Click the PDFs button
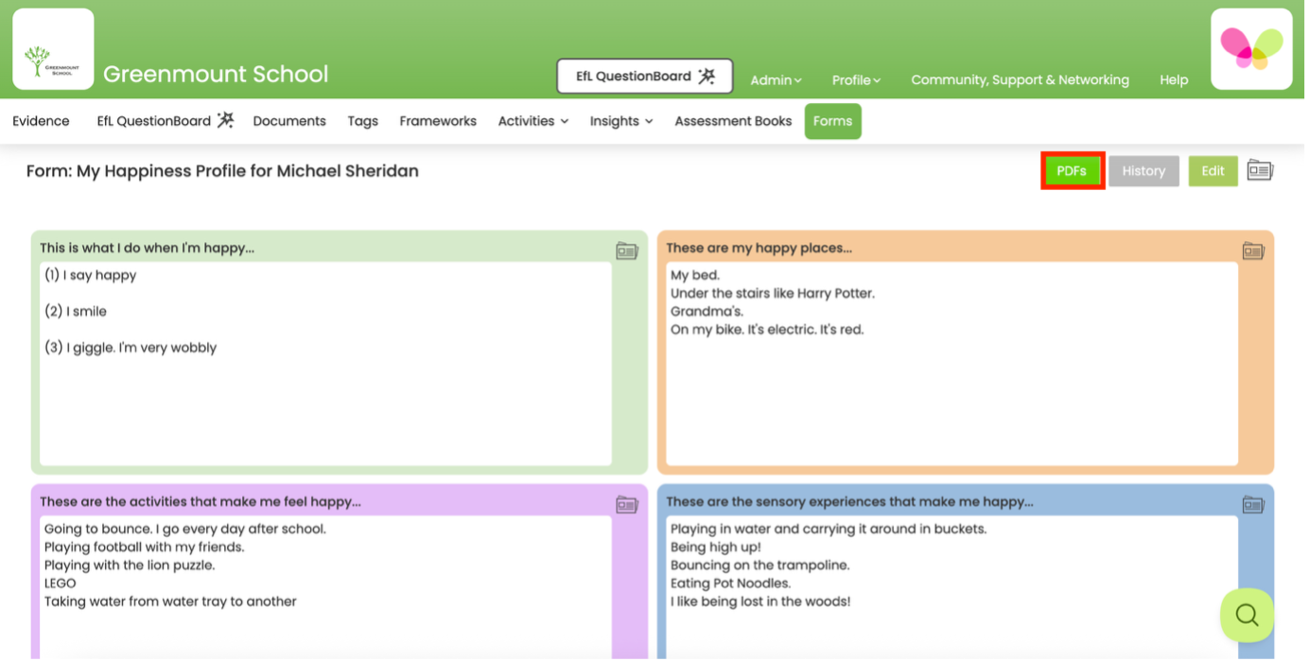Viewport: 1309px width, 661px height. point(1071,170)
